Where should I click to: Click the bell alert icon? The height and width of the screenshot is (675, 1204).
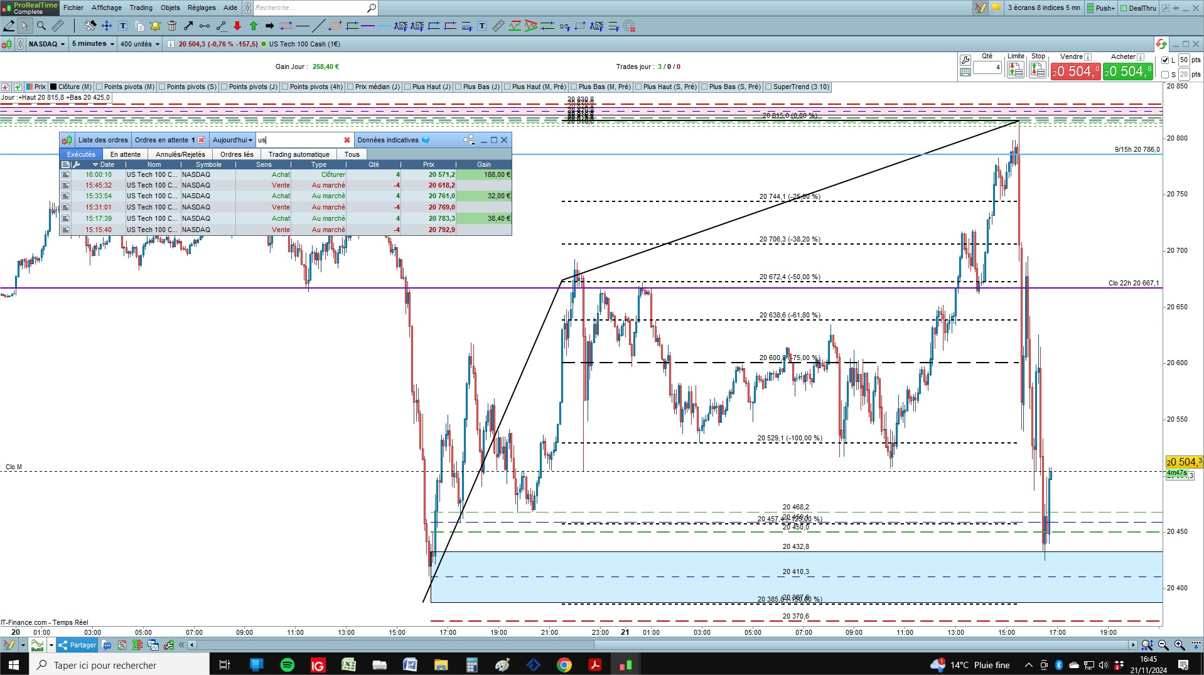(x=156, y=26)
